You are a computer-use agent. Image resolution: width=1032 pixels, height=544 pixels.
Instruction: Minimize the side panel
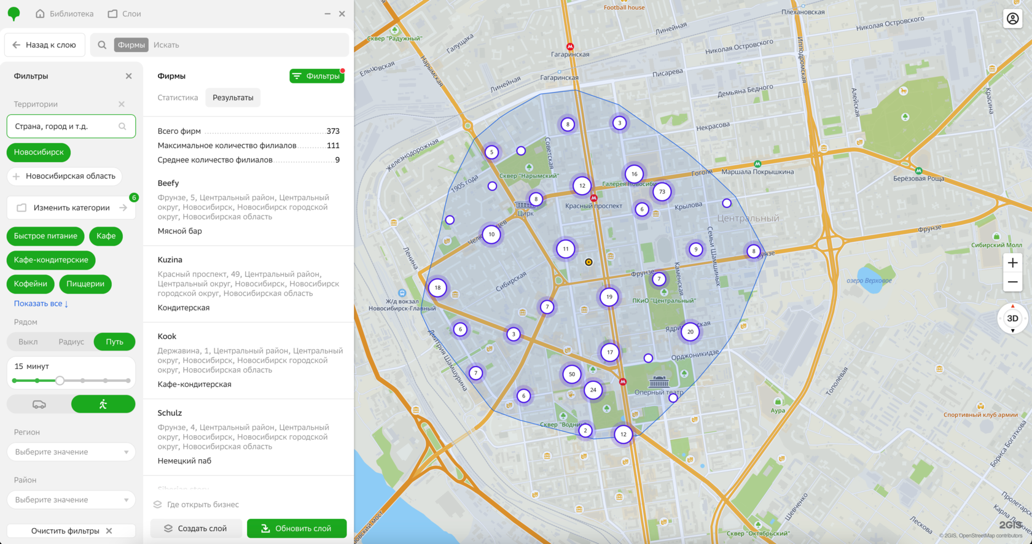click(327, 14)
